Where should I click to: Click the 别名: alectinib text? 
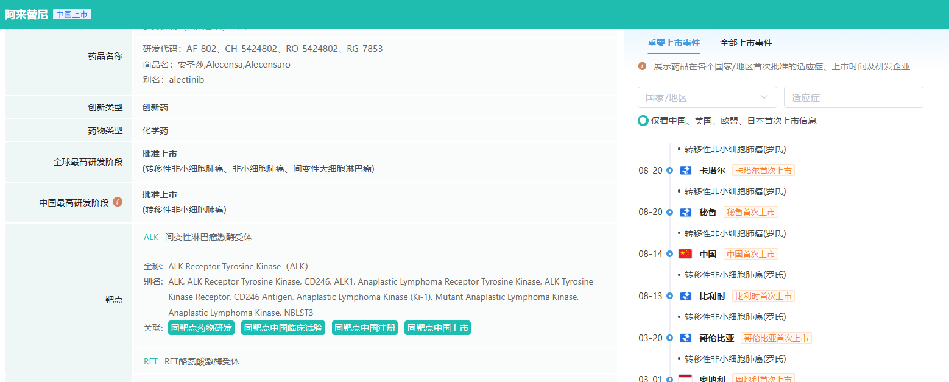pyautogui.click(x=173, y=80)
